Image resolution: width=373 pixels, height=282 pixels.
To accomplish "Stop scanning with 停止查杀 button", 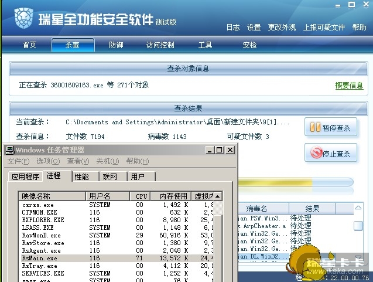I will click(x=331, y=153).
